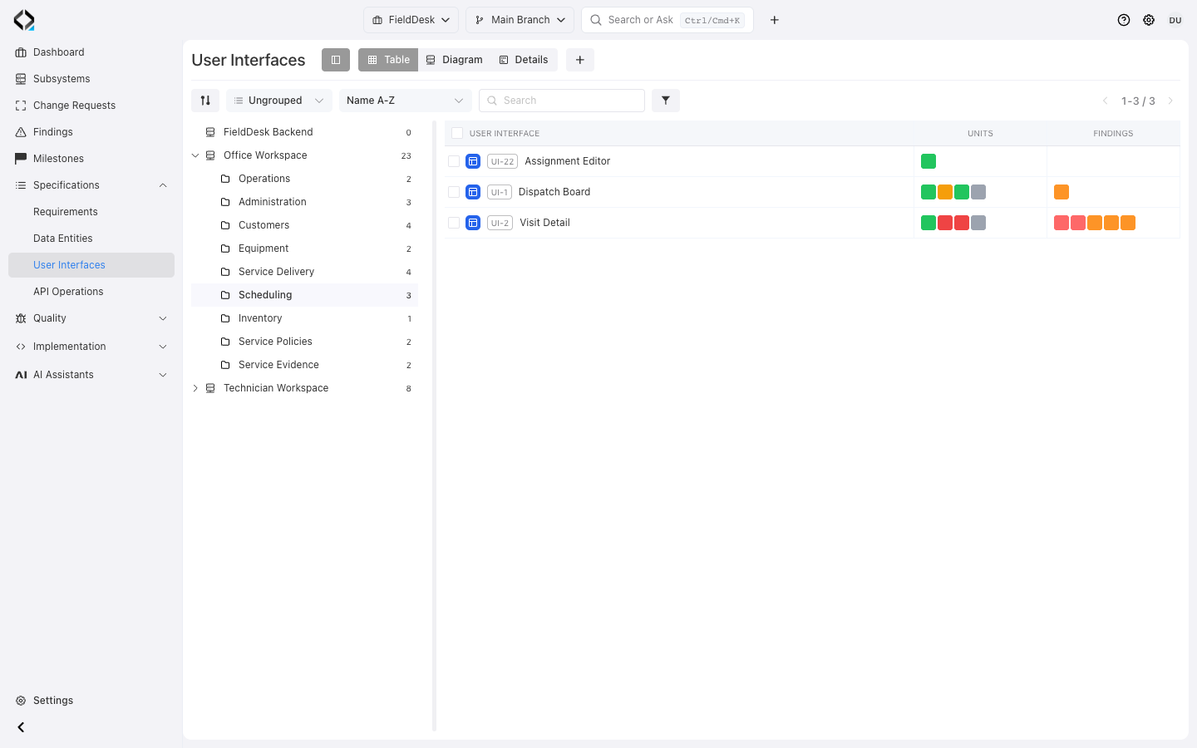Click the Settings gear in sidebar
Image resolution: width=1197 pixels, height=748 pixels.
click(x=21, y=701)
